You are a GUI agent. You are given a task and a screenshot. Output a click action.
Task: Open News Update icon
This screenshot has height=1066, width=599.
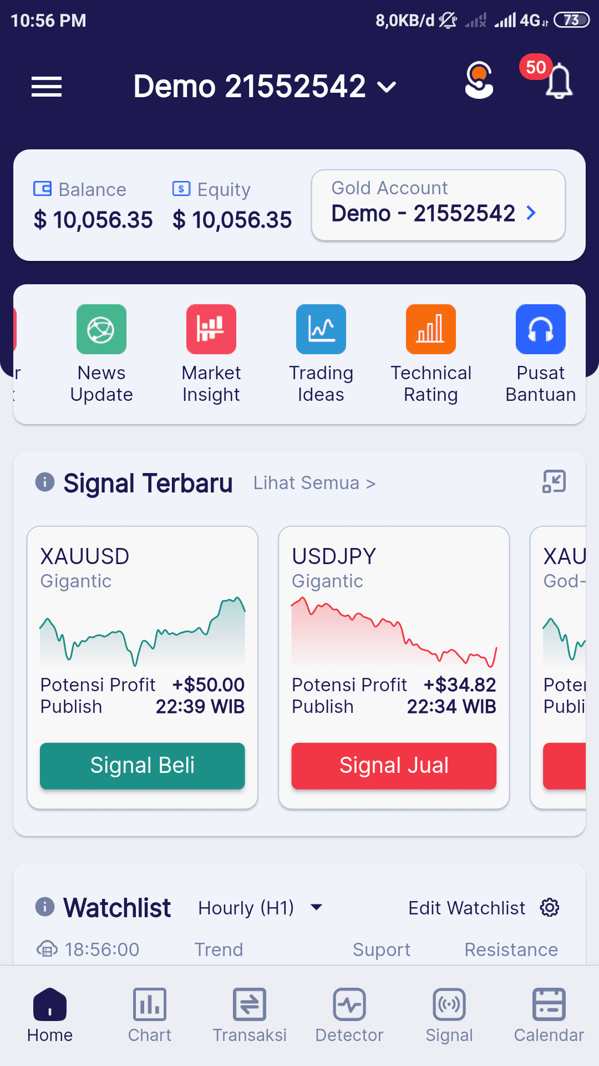coord(101,329)
